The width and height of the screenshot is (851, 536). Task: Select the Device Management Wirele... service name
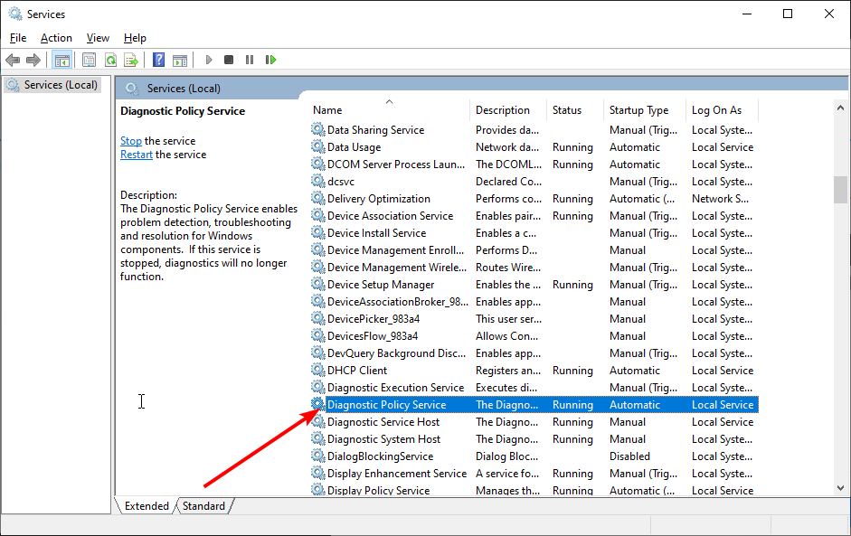(397, 268)
